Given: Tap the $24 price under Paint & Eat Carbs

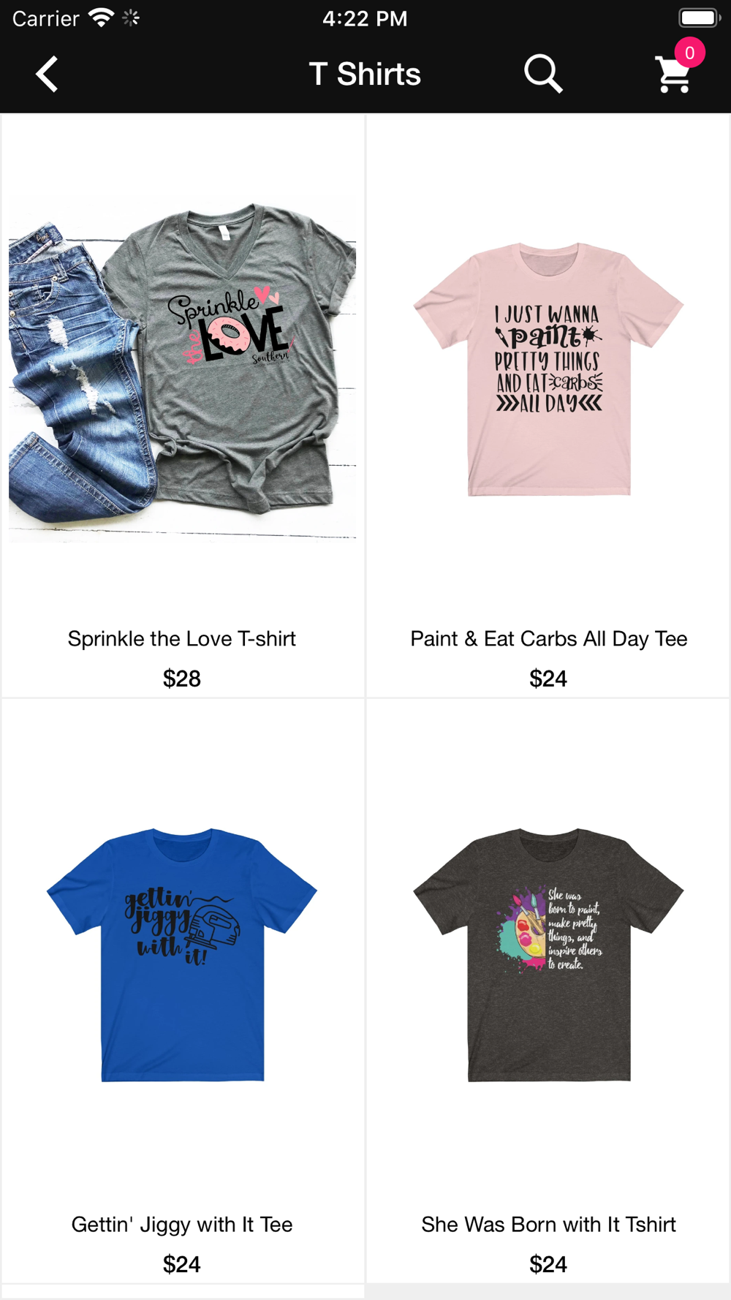Looking at the screenshot, I should (548, 679).
